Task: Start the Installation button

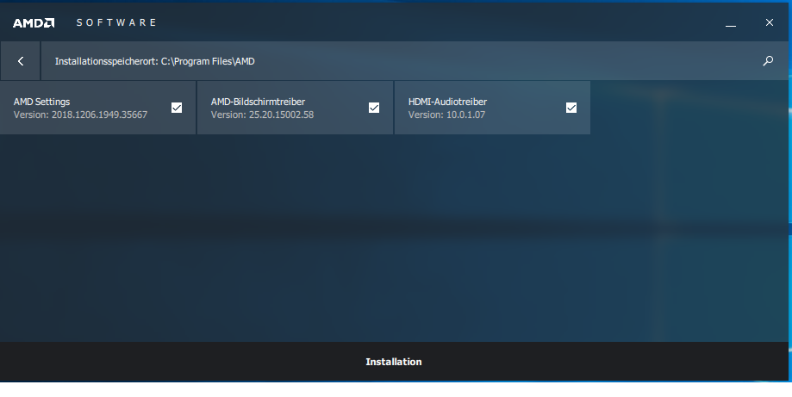Action: pyautogui.click(x=394, y=362)
